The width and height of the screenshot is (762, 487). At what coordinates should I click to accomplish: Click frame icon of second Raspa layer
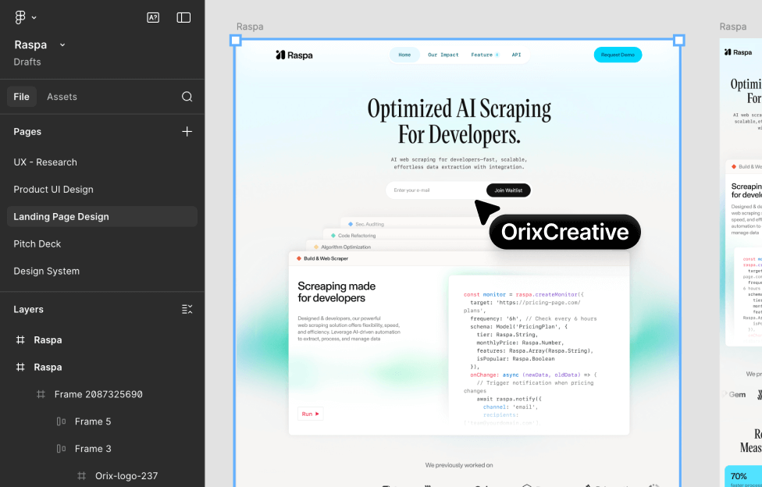point(20,367)
